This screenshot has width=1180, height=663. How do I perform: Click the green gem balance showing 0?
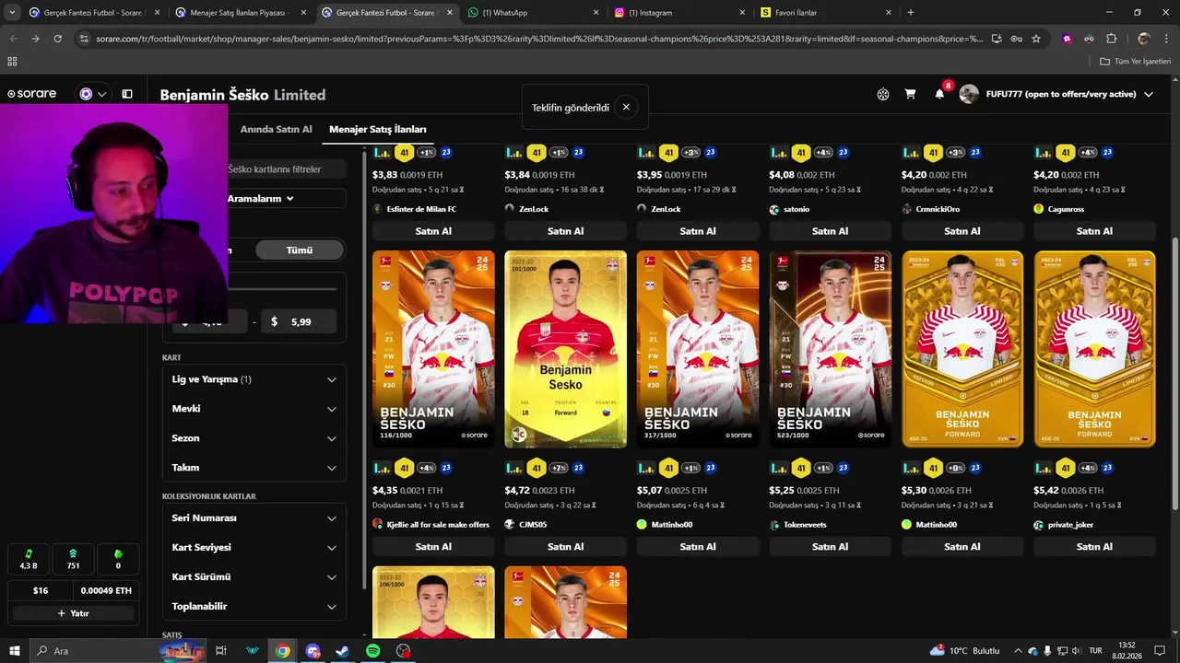point(118,559)
